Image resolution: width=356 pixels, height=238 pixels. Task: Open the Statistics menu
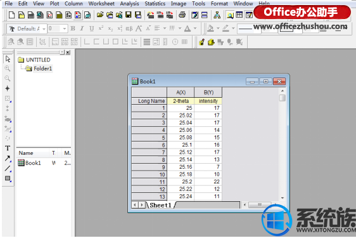[155, 4]
